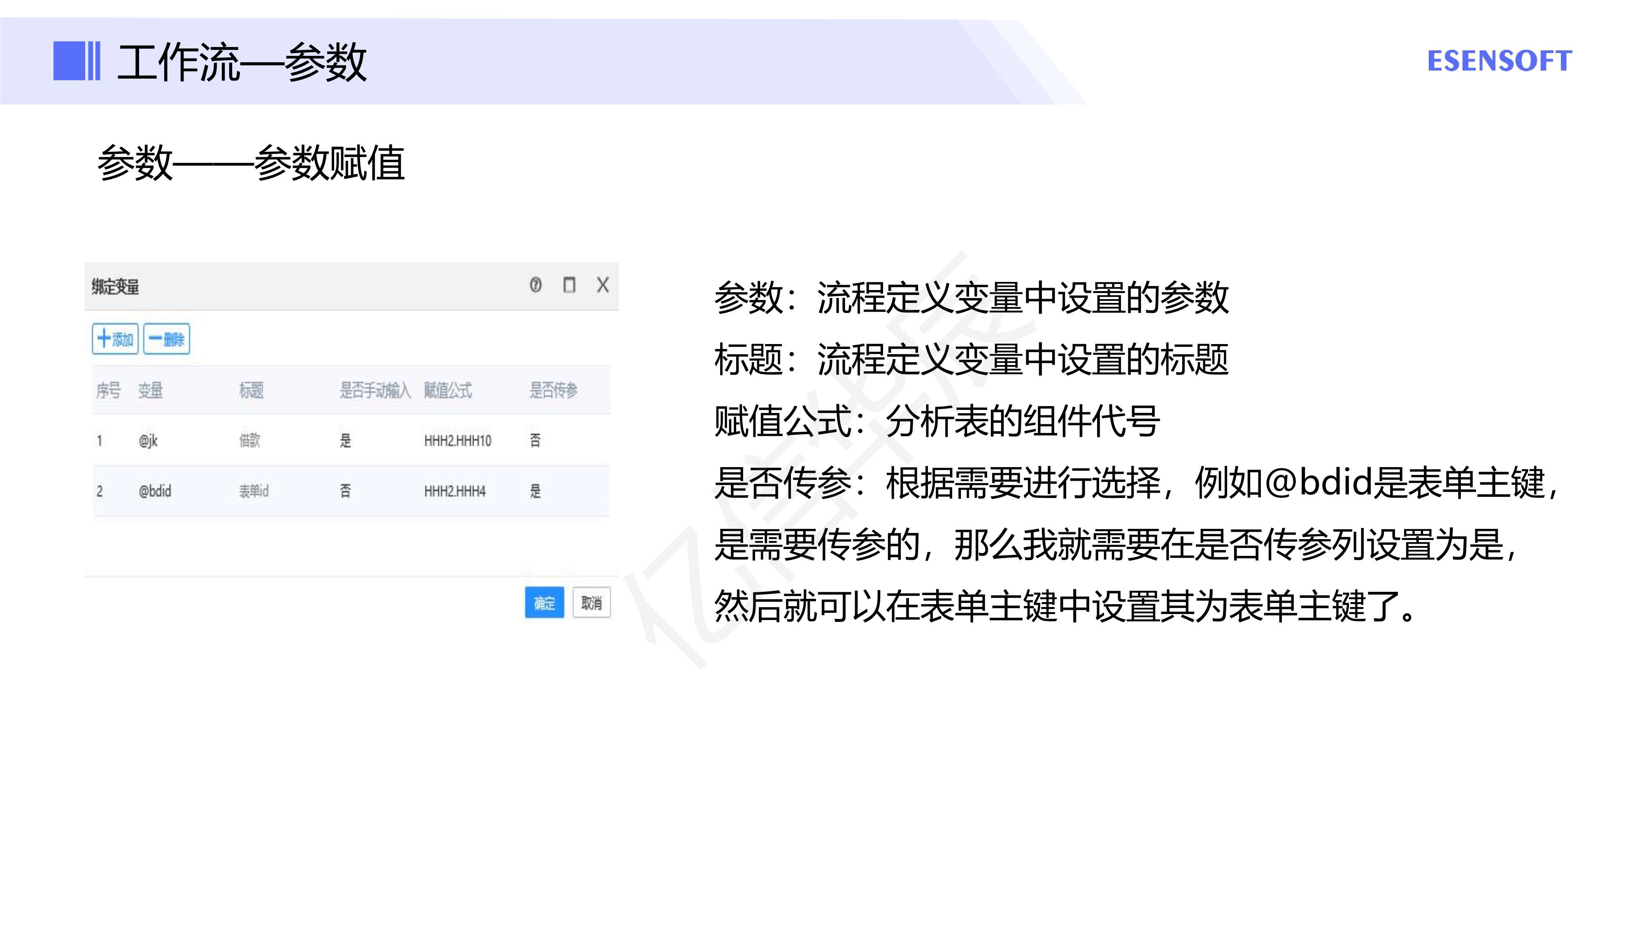Screen dimensions: 1646x926
Task: Click the help icon in dialog title bar
Action: click(x=535, y=285)
